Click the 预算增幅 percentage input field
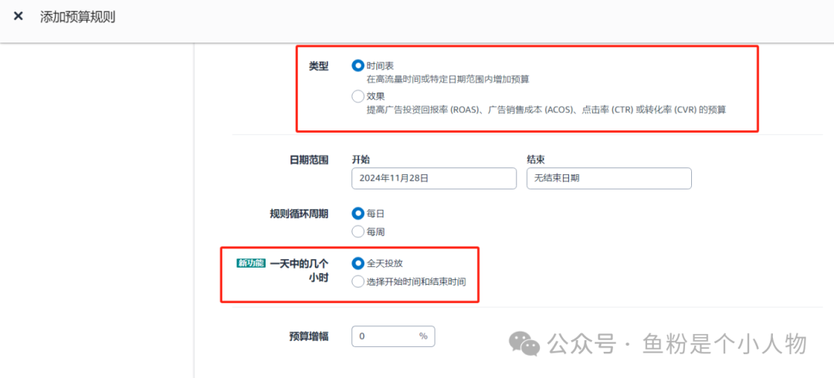 [393, 336]
